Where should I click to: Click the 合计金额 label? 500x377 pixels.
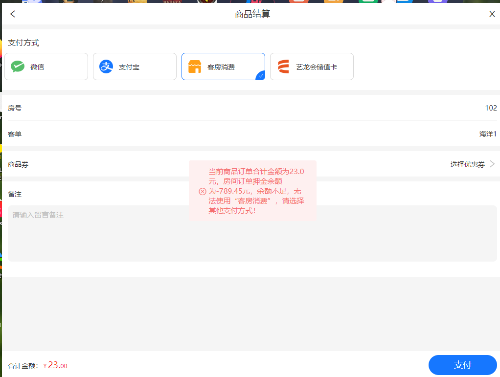click(23, 366)
